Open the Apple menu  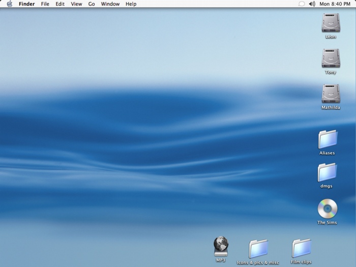(9, 4)
